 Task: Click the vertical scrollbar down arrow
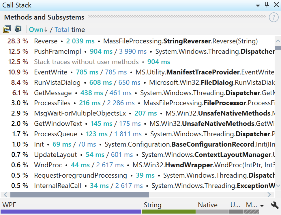(x=278, y=186)
